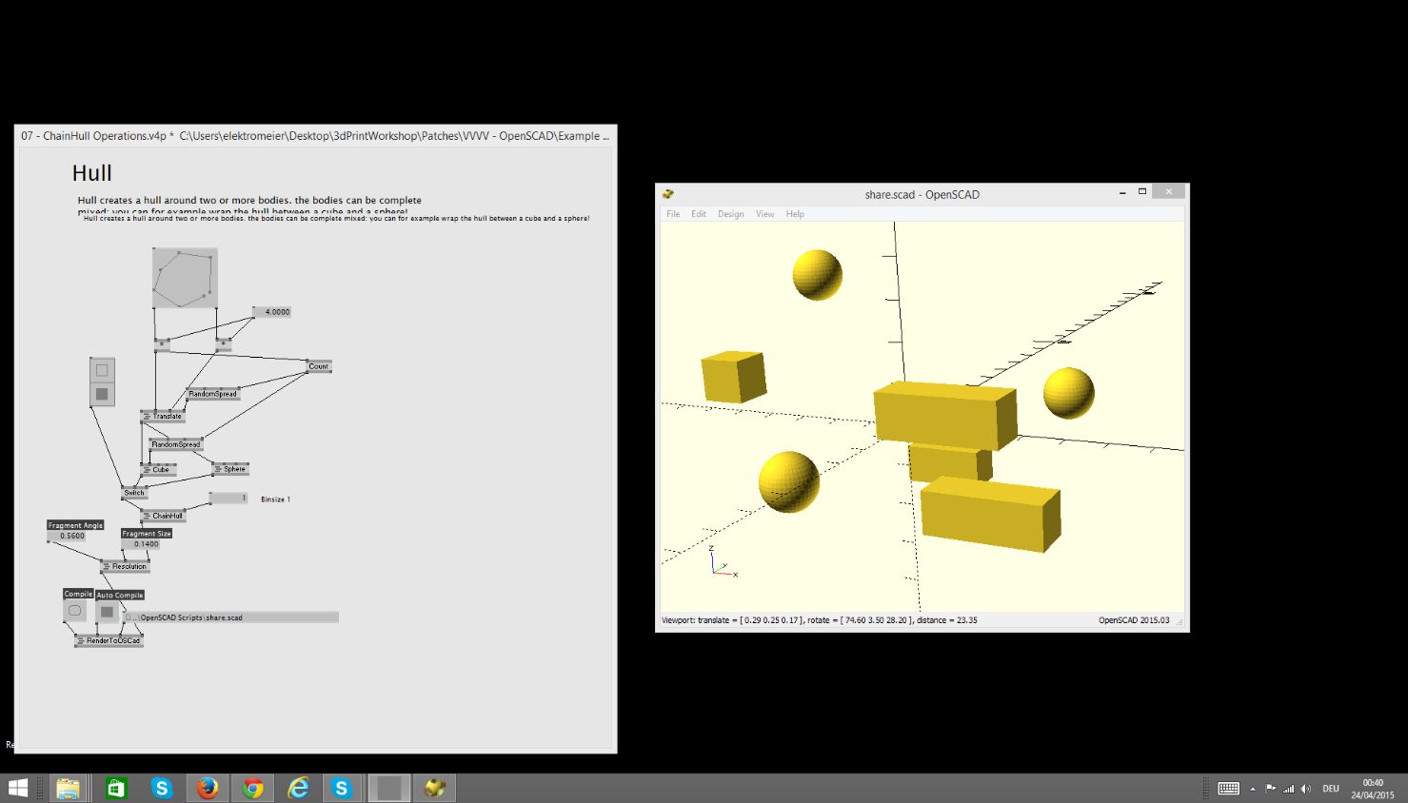
Task: Open the Design menu in OpenSCAD
Action: coord(730,214)
